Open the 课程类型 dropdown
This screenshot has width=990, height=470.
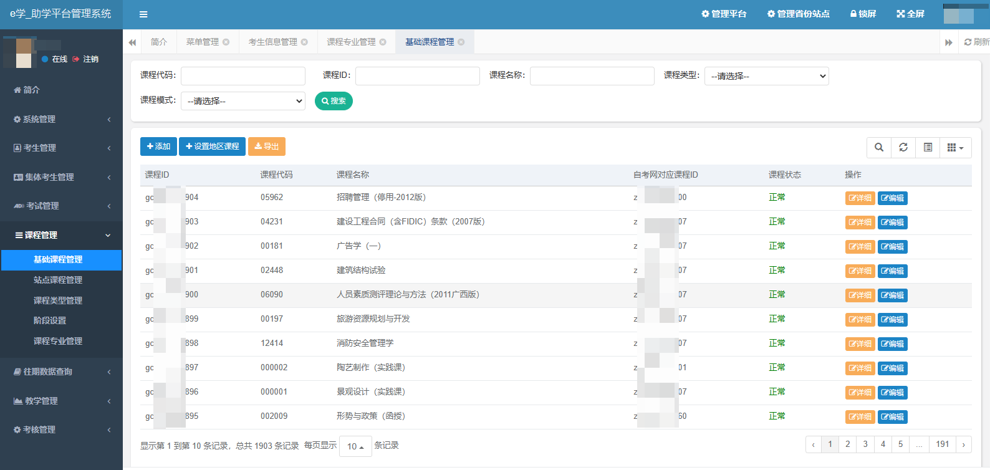766,76
